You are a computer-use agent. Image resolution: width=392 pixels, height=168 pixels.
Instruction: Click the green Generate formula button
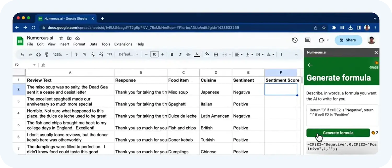[338, 133]
